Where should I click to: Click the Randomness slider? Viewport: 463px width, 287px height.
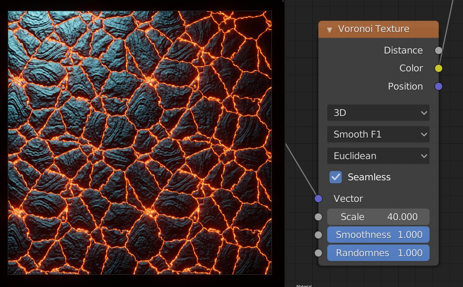378,253
